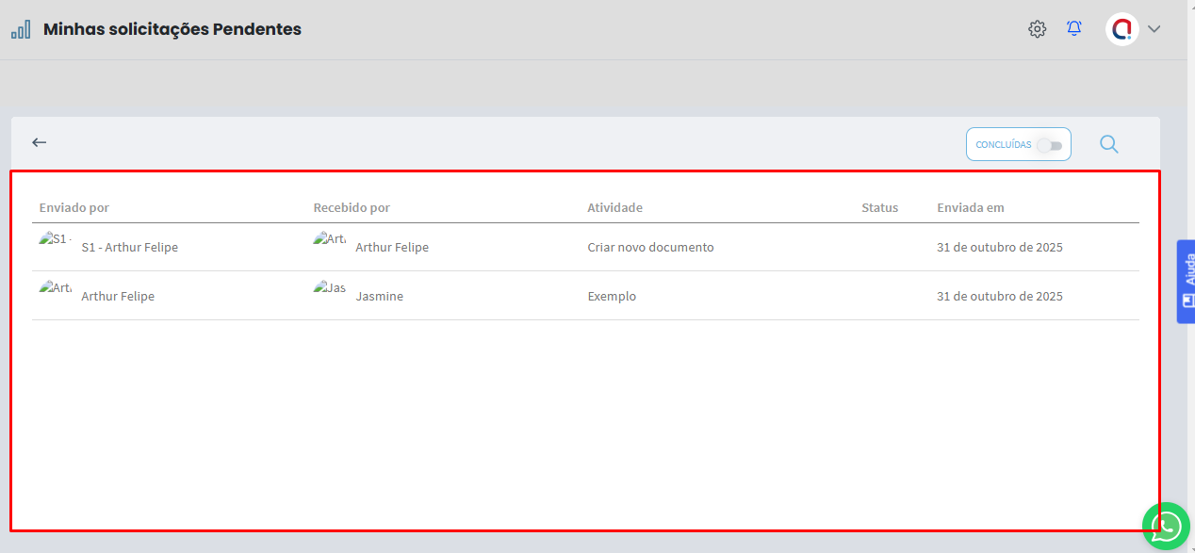
Task: Open the Criar novo documento request
Action: tap(650, 248)
